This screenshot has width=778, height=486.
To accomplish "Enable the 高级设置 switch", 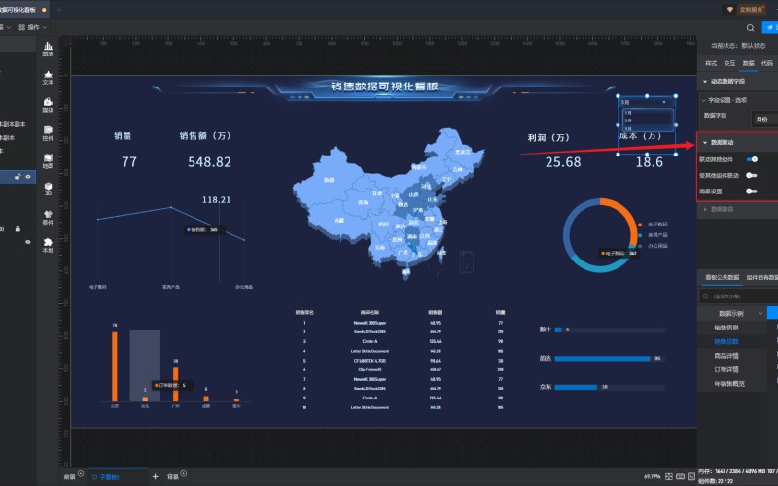I will click(751, 191).
